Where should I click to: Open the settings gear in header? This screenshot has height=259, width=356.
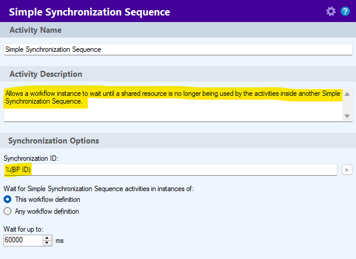(330, 11)
